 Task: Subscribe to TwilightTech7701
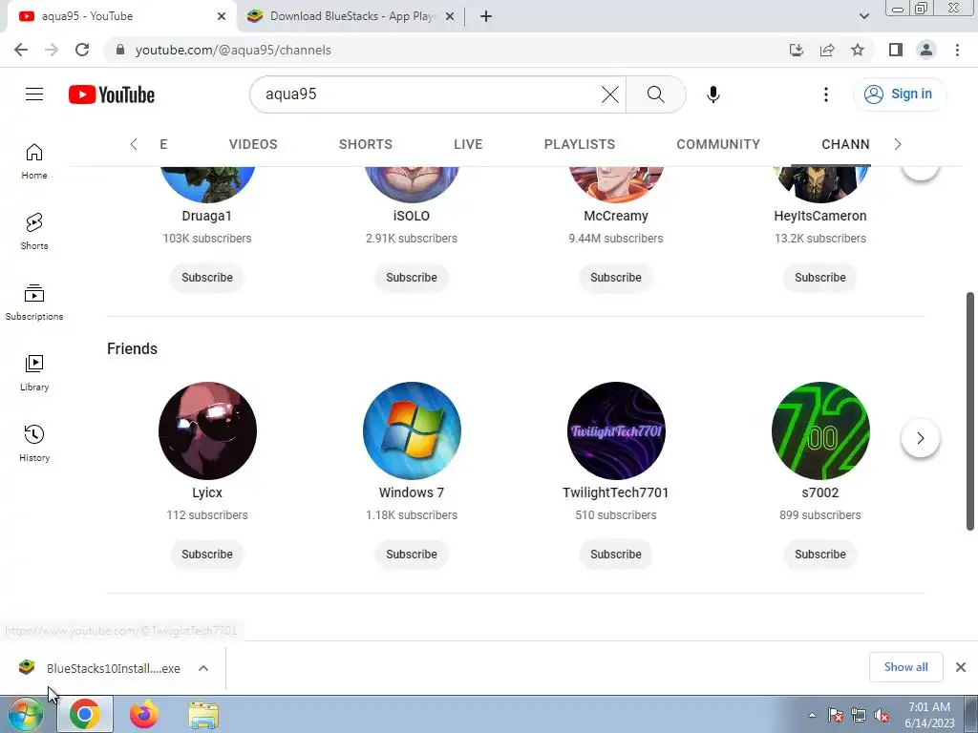tap(616, 555)
